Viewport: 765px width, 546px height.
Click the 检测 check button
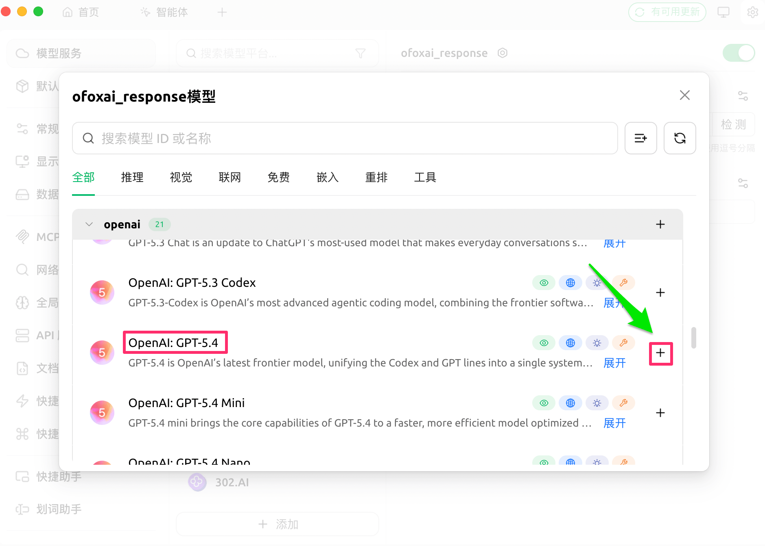[733, 124]
